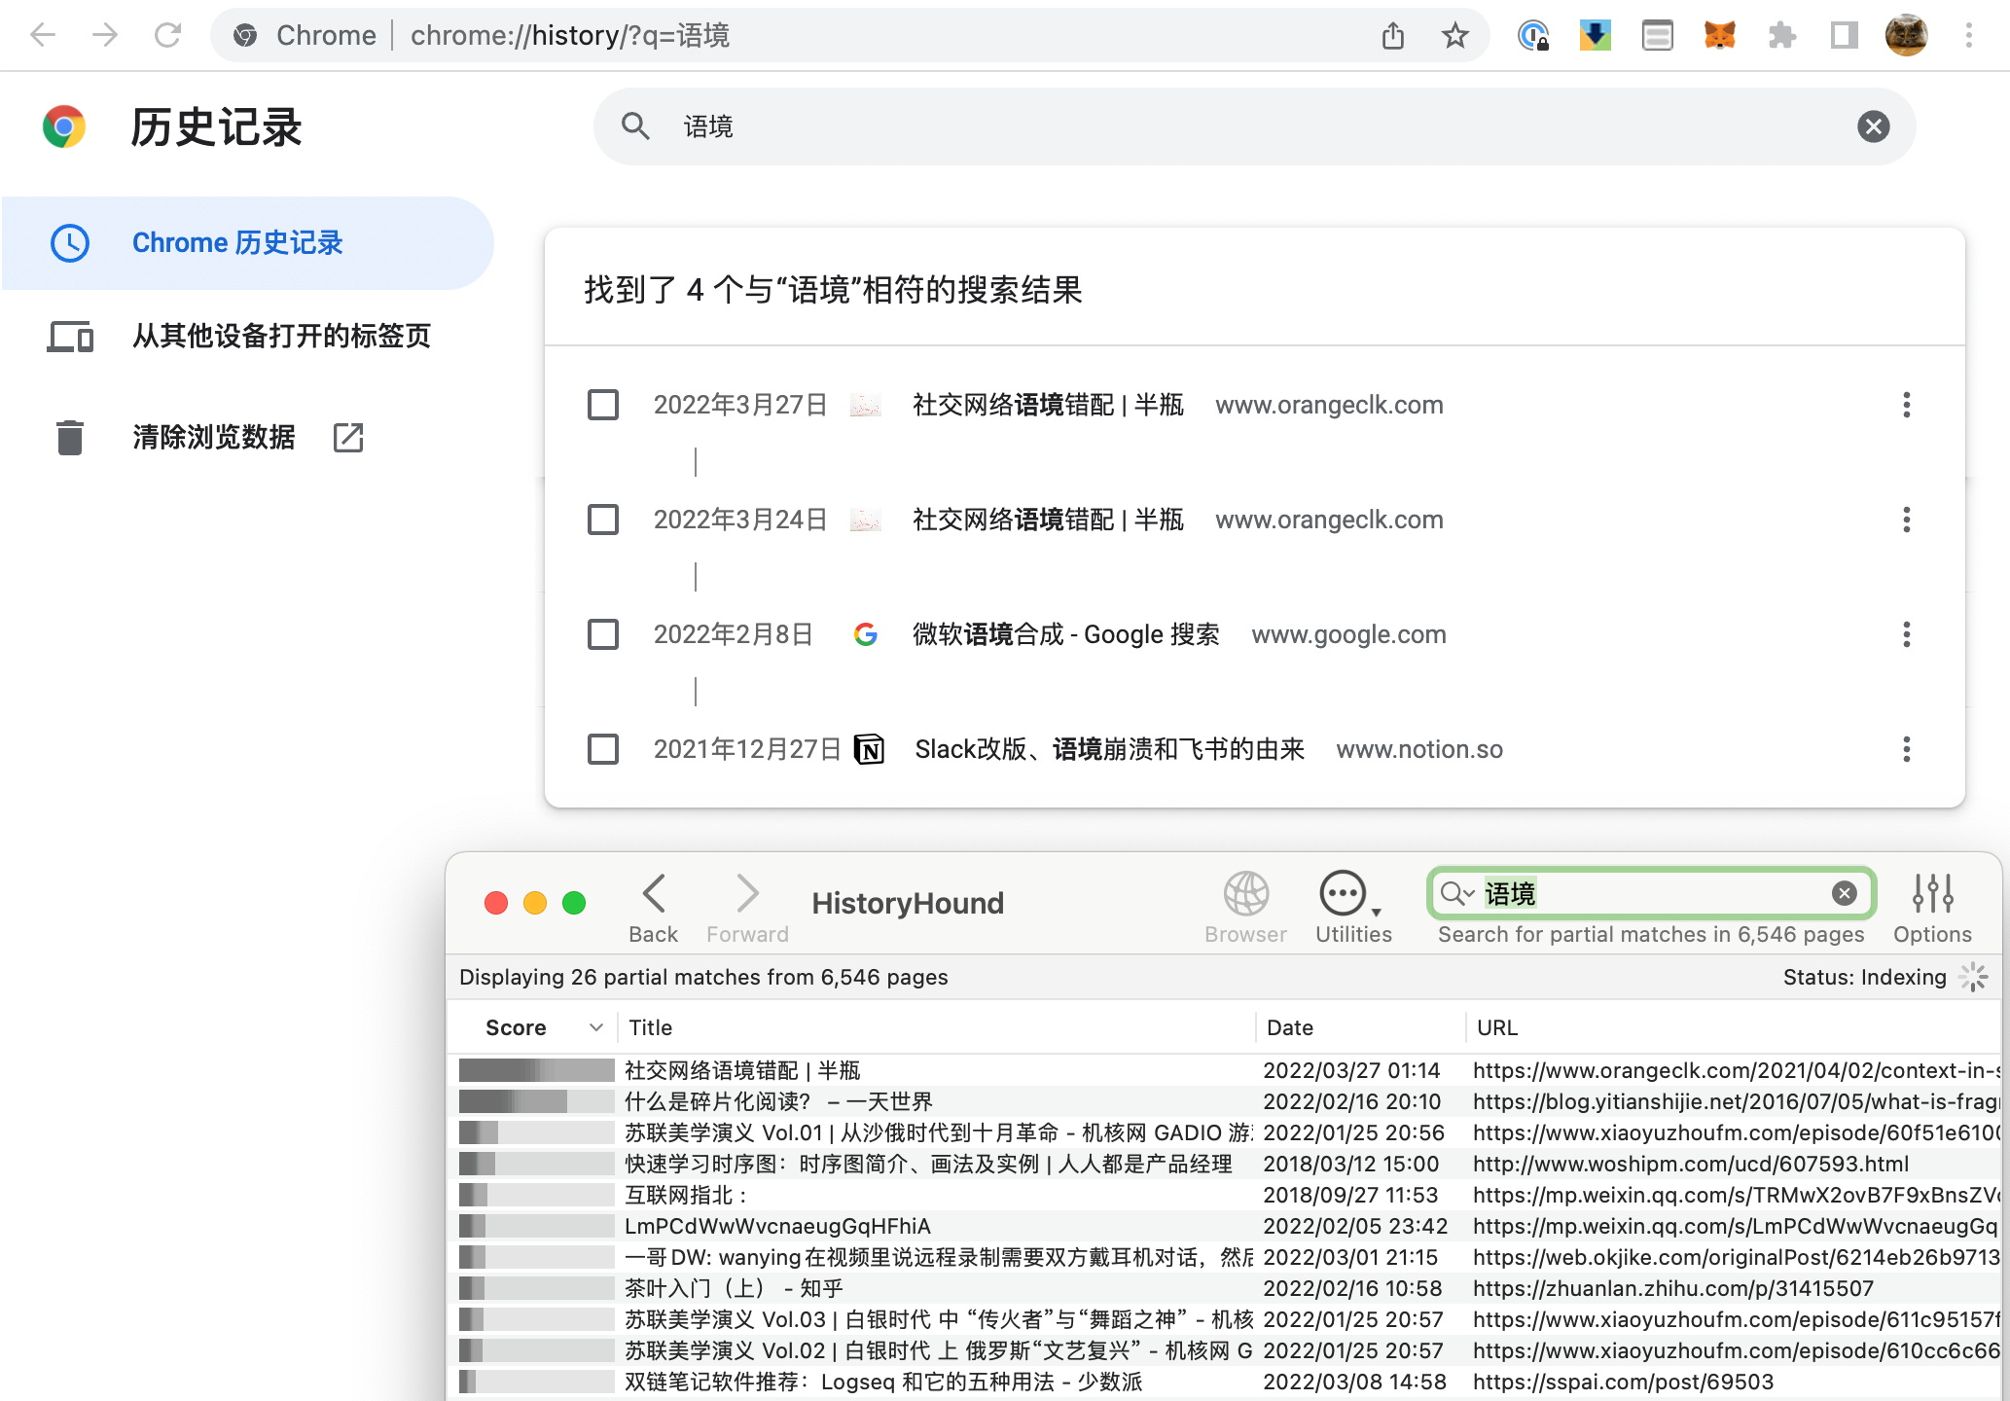2010x1401 pixels.
Task: Select HistoryHound row 苏联美学演义 Vol.02
Action: click(1224, 1350)
